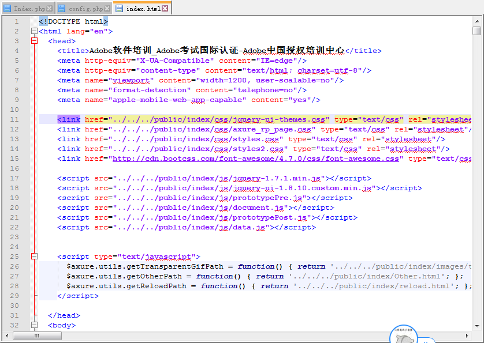484x343 pixels.
Task: Click the horizontal scrollbar right arrow
Action: point(467,336)
